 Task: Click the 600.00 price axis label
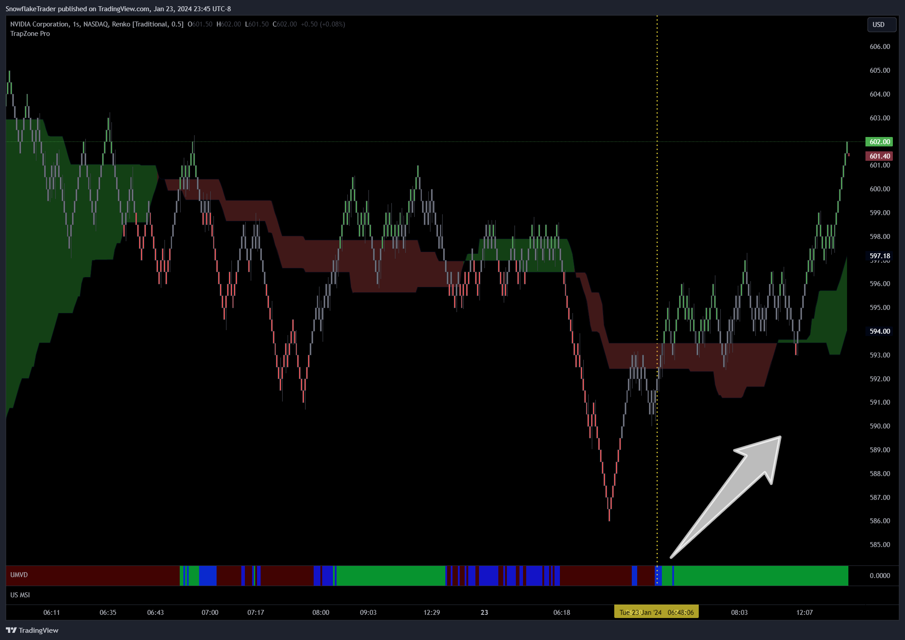(879, 189)
